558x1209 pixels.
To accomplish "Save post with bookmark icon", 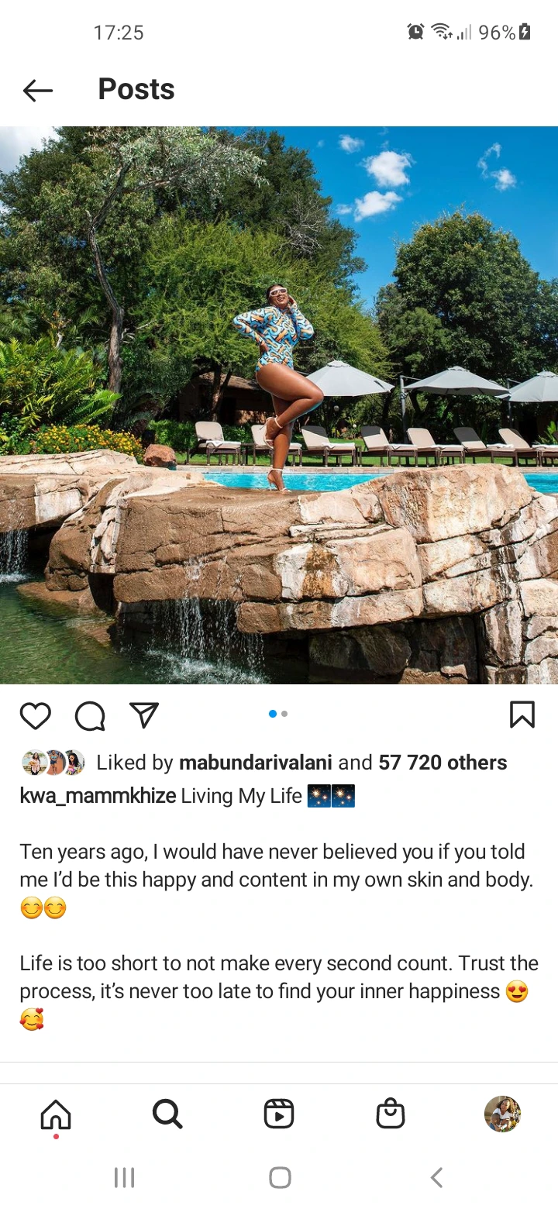I will 522,715.
